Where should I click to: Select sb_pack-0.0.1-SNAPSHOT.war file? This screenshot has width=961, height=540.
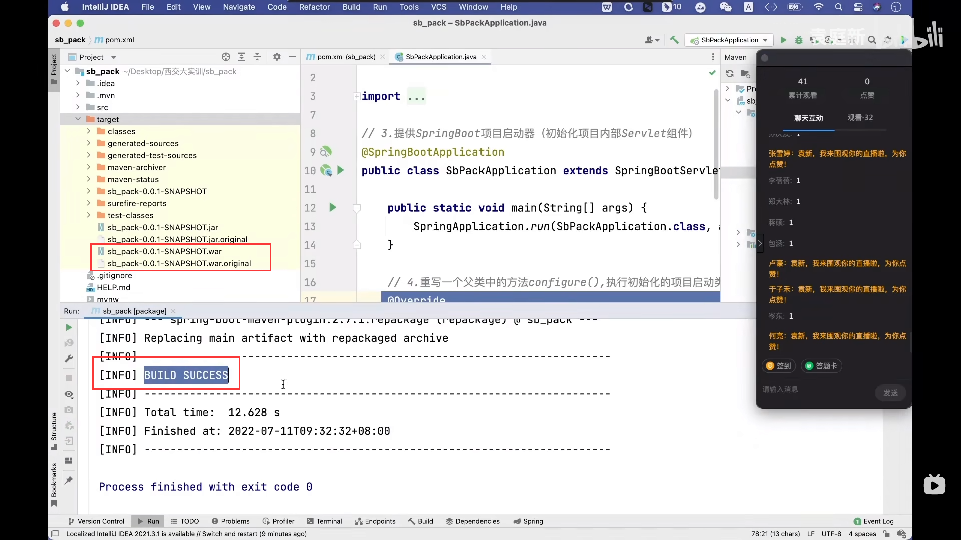pyautogui.click(x=165, y=251)
